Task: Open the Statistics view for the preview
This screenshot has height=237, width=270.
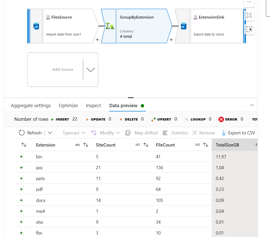Action: click(175, 133)
